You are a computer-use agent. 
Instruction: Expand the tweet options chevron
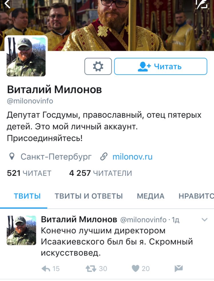coord(205,219)
